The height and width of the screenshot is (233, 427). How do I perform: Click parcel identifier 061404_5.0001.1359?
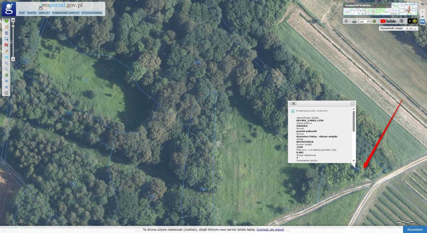click(x=310, y=120)
